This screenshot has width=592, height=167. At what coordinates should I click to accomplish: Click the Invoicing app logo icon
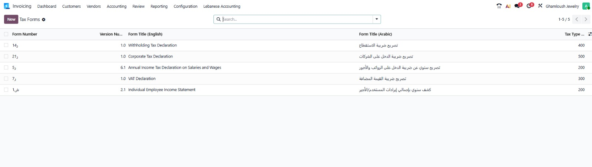coord(7,6)
